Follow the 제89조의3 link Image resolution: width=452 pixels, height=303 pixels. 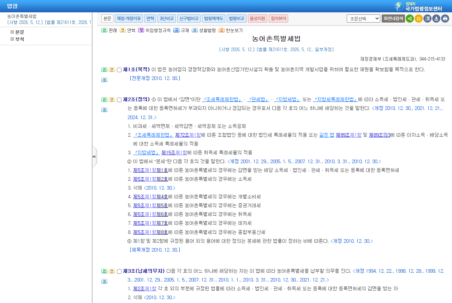380,135
